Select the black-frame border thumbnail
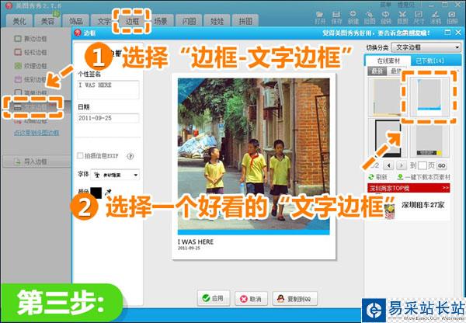This screenshot has width=466, height=323. point(388,138)
